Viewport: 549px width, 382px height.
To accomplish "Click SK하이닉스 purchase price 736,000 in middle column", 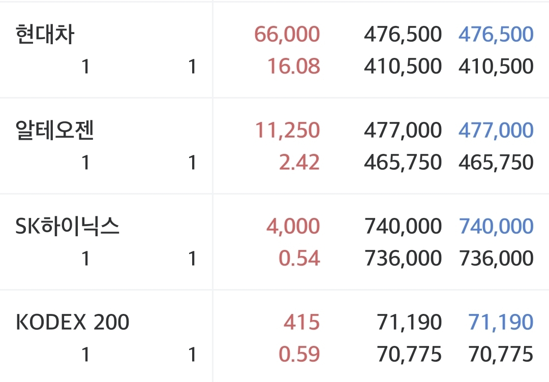I will [x=403, y=258].
